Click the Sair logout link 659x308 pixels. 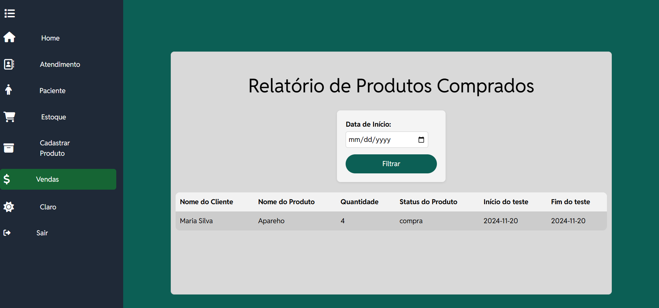(42, 233)
